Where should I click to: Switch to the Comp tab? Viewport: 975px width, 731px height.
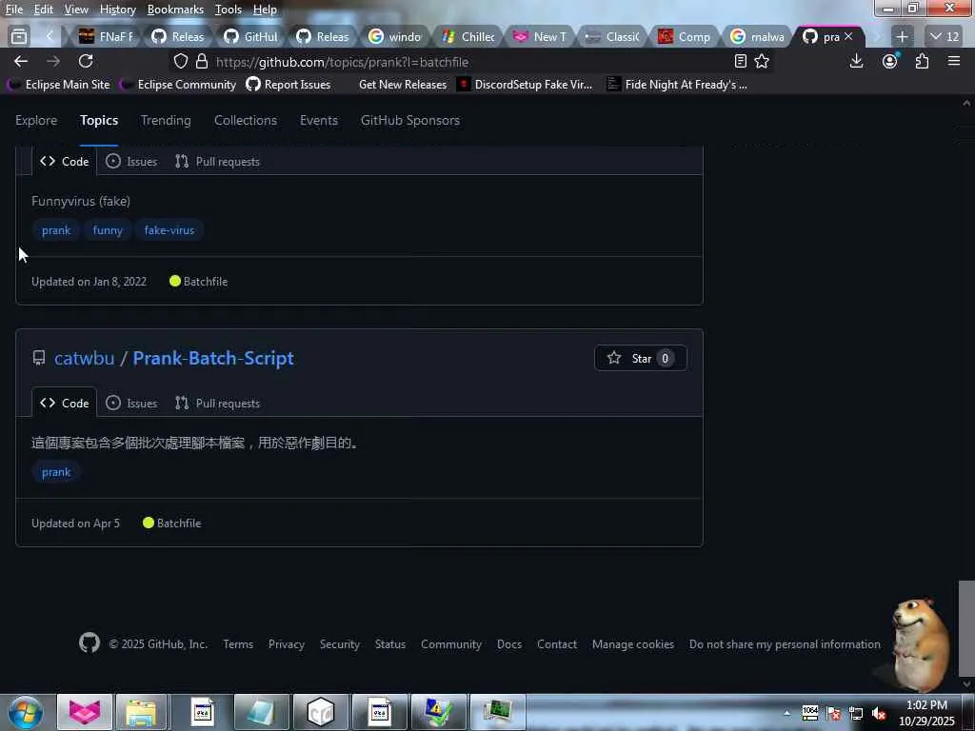coord(686,37)
